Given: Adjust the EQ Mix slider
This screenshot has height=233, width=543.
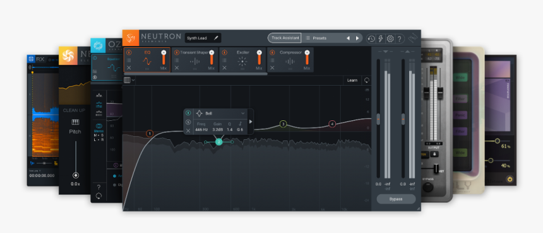Looking at the screenshot, I should click(164, 57).
